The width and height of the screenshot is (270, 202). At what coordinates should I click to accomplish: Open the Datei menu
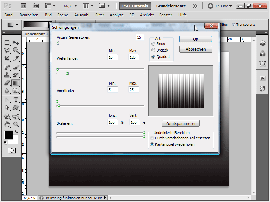(x=9, y=15)
